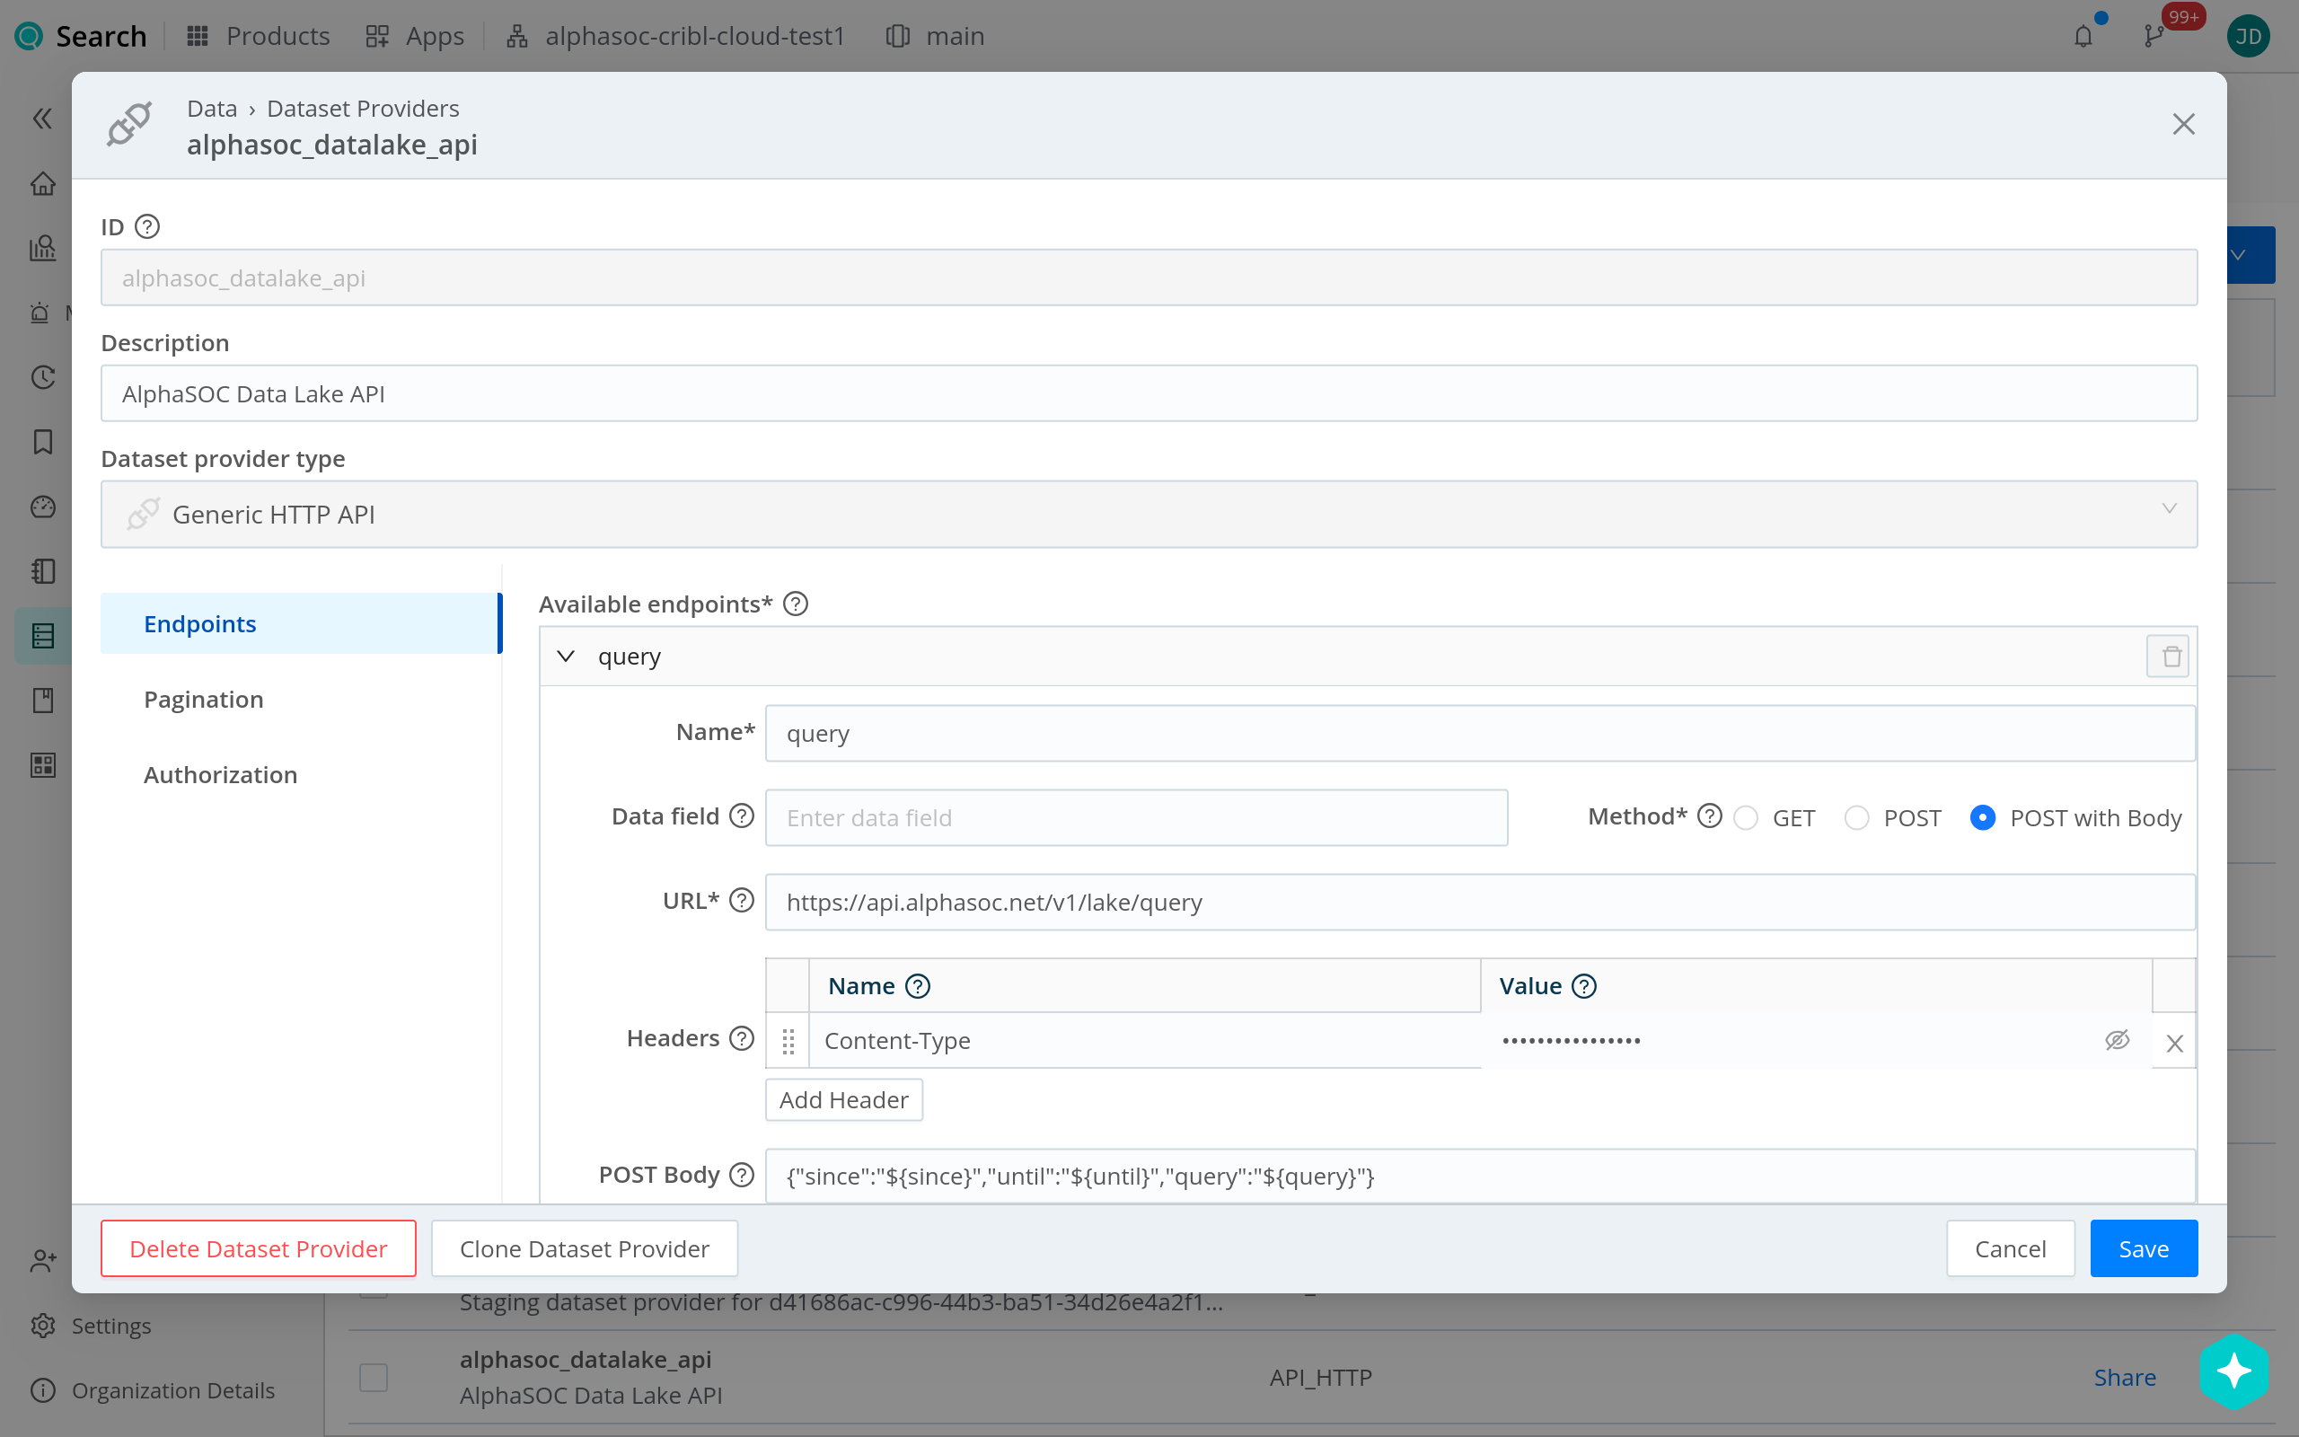Click help icon next to Data field
The height and width of the screenshot is (1437, 2299).
[741, 816]
